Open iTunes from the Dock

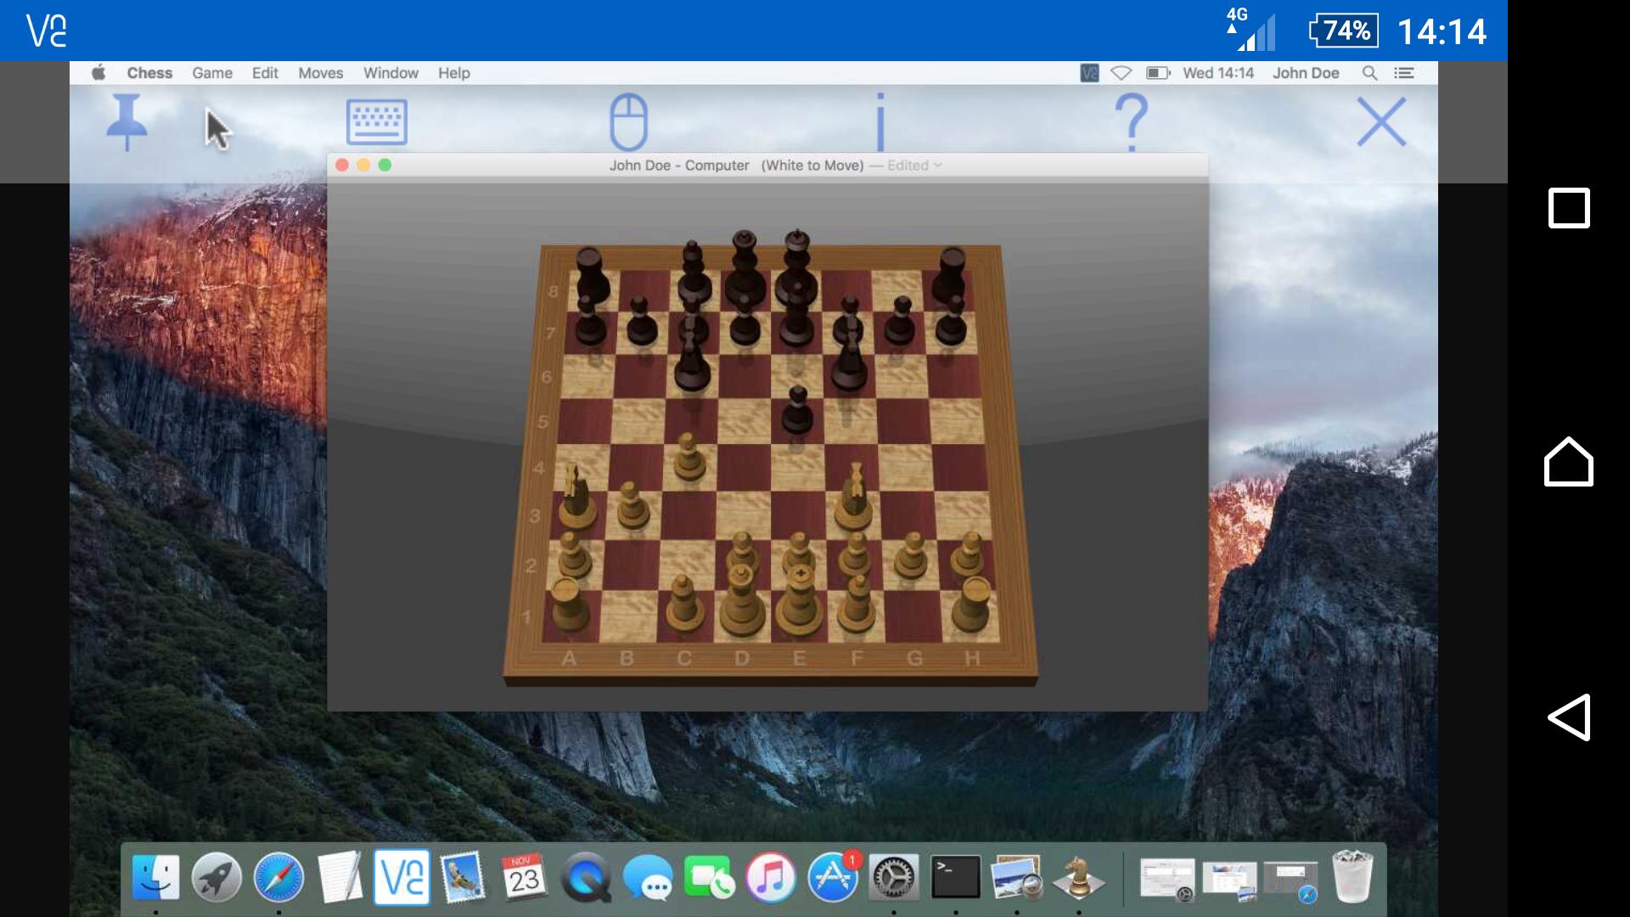[x=770, y=877]
